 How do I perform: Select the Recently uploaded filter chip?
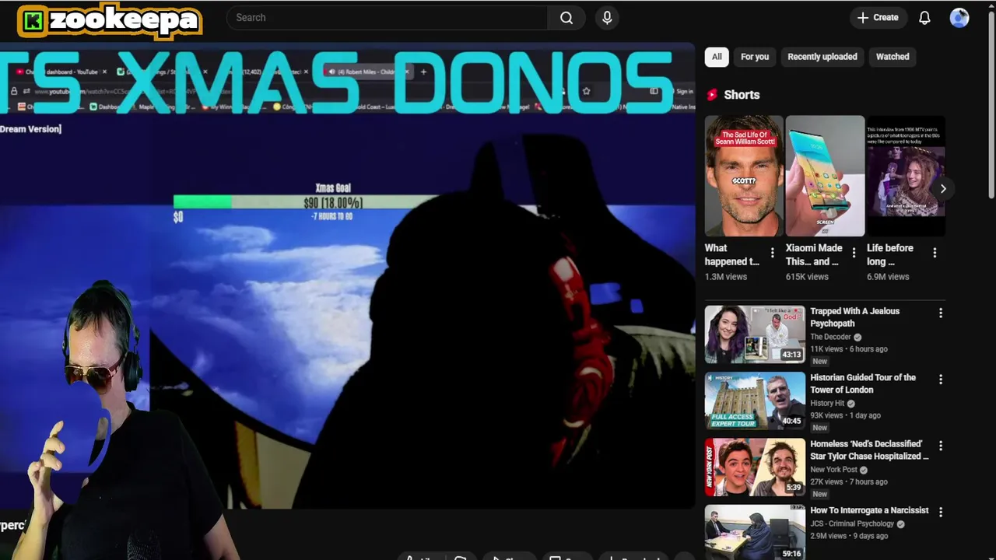pos(822,57)
